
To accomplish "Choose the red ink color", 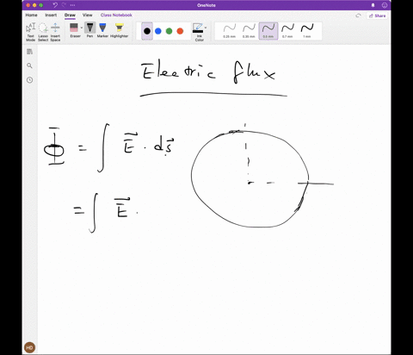I will point(180,31).
